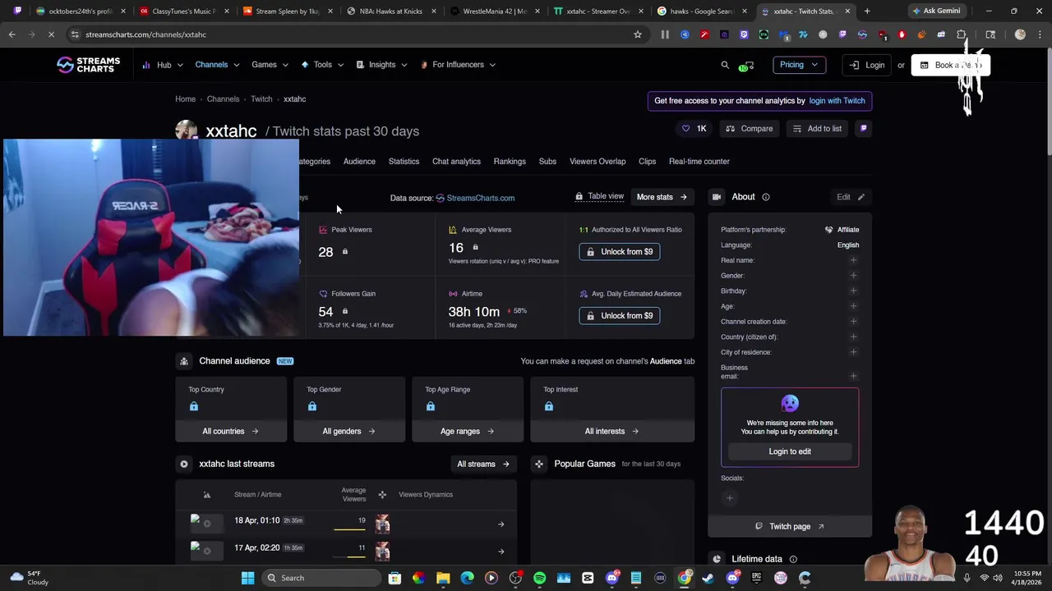This screenshot has height=591, width=1052.
Task: Click the browser back arrow
Action: [12, 34]
